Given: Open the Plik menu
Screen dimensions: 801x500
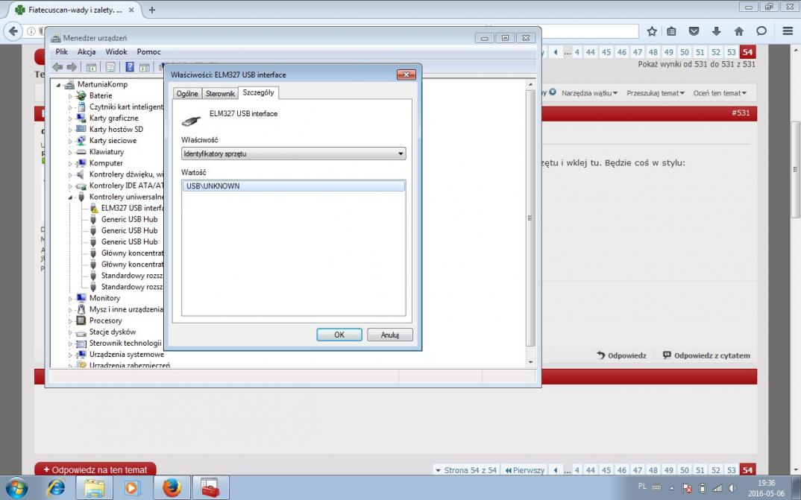Looking at the screenshot, I should pyautogui.click(x=62, y=51).
